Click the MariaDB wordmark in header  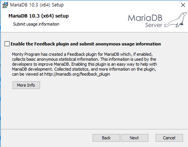[x=145, y=18]
